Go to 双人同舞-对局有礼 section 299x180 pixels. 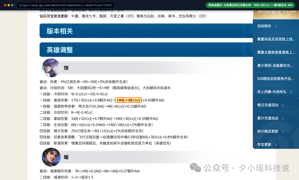pyautogui.click(x=272, y=92)
